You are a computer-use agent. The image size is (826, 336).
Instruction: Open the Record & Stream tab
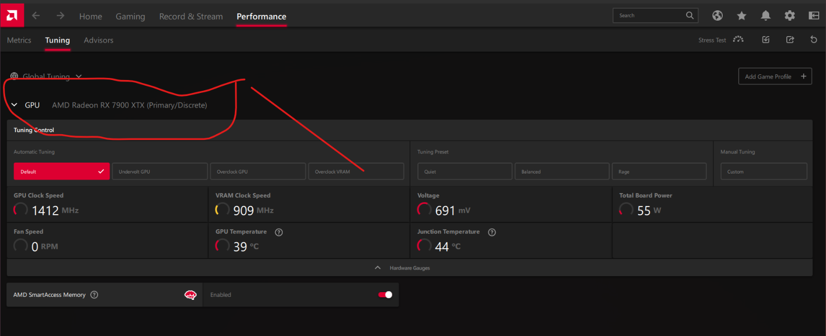(191, 17)
